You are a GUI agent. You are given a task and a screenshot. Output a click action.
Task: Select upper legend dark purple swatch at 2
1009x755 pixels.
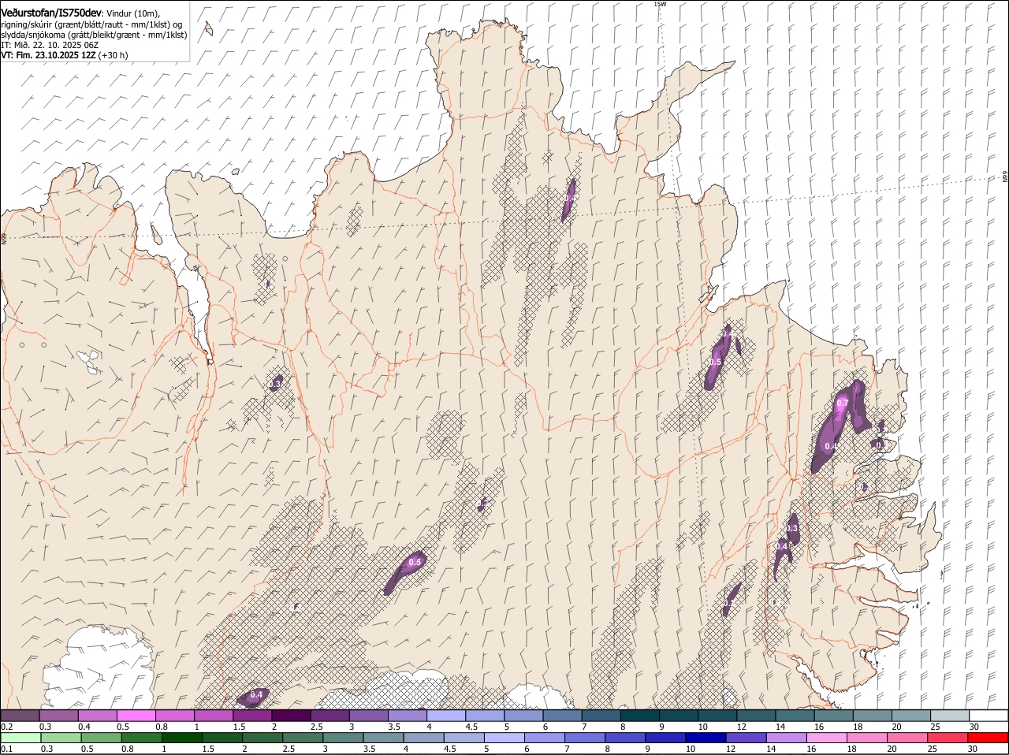click(x=291, y=716)
